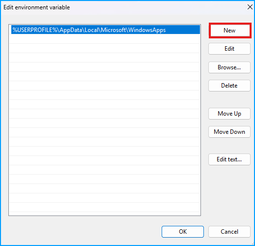Confirm changes with OK
The image size is (255, 246).
[x=183, y=232]
